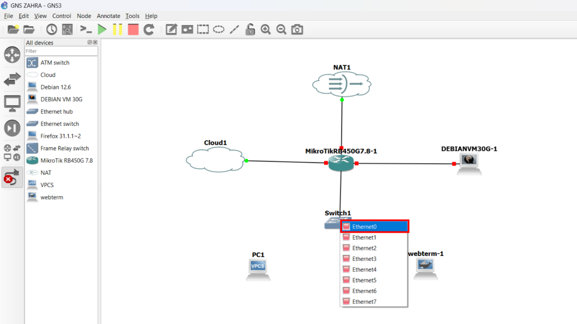Screen dimensions: 577x324
Task: Toggle lock on all items with padlock
Action: [250, 30]
